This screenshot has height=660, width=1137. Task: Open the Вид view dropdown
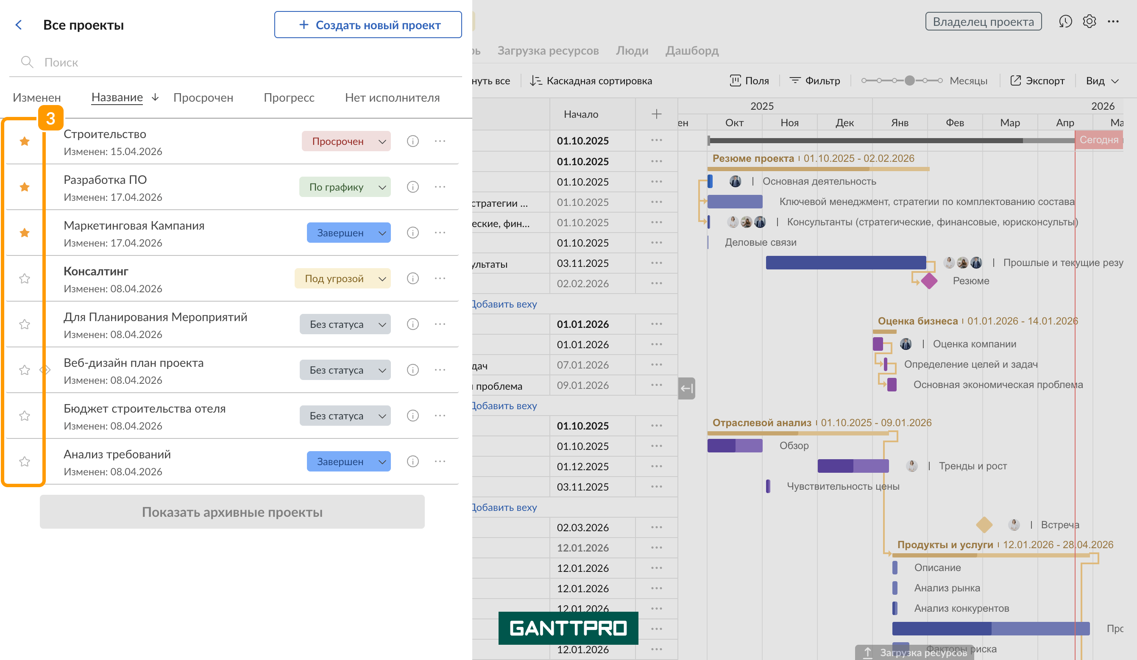1102,80
